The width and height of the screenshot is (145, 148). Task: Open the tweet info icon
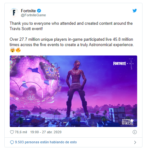click(x=135, y=132)
